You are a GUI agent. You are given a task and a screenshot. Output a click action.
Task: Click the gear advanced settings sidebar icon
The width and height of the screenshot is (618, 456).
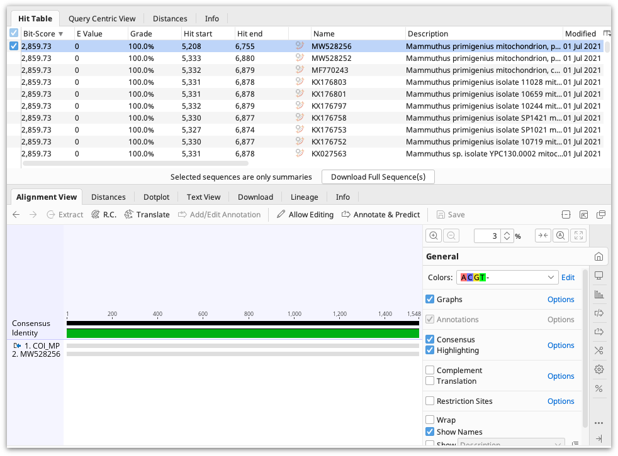pyautogui.click(x=599, y=369)
